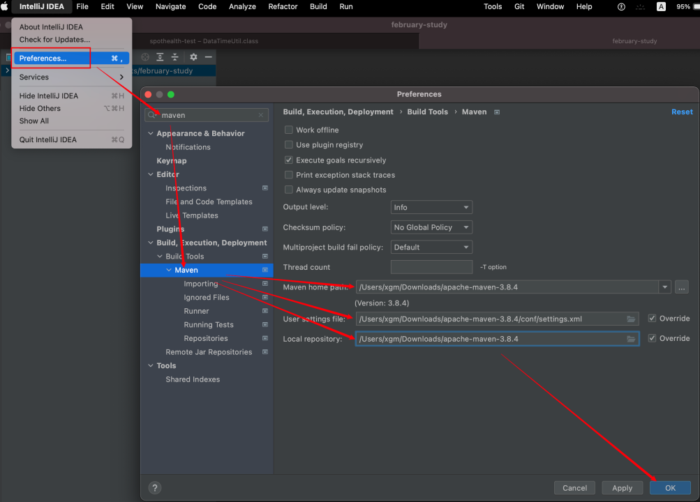The width and height of the screenshot is (700, 502).
Task: Open Multiproject build fail policy dropdown
Action: click(431, 247)
